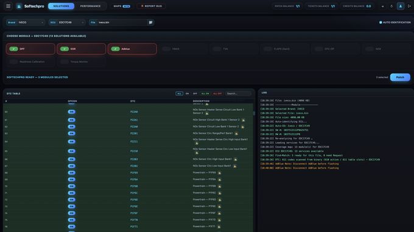Filter DTC table by OFF
The width and height of the screenshot is (414, 232).
tap(195, 93)
